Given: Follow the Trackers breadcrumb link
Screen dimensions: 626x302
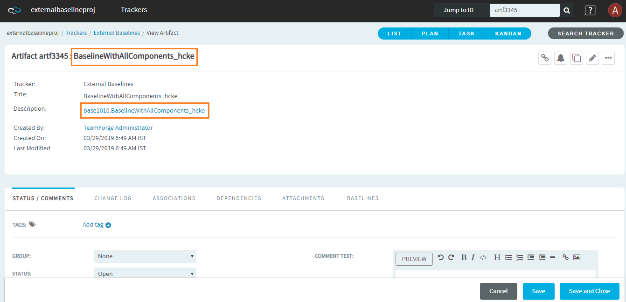Looking at the screenshot, I should click(76, 33).
